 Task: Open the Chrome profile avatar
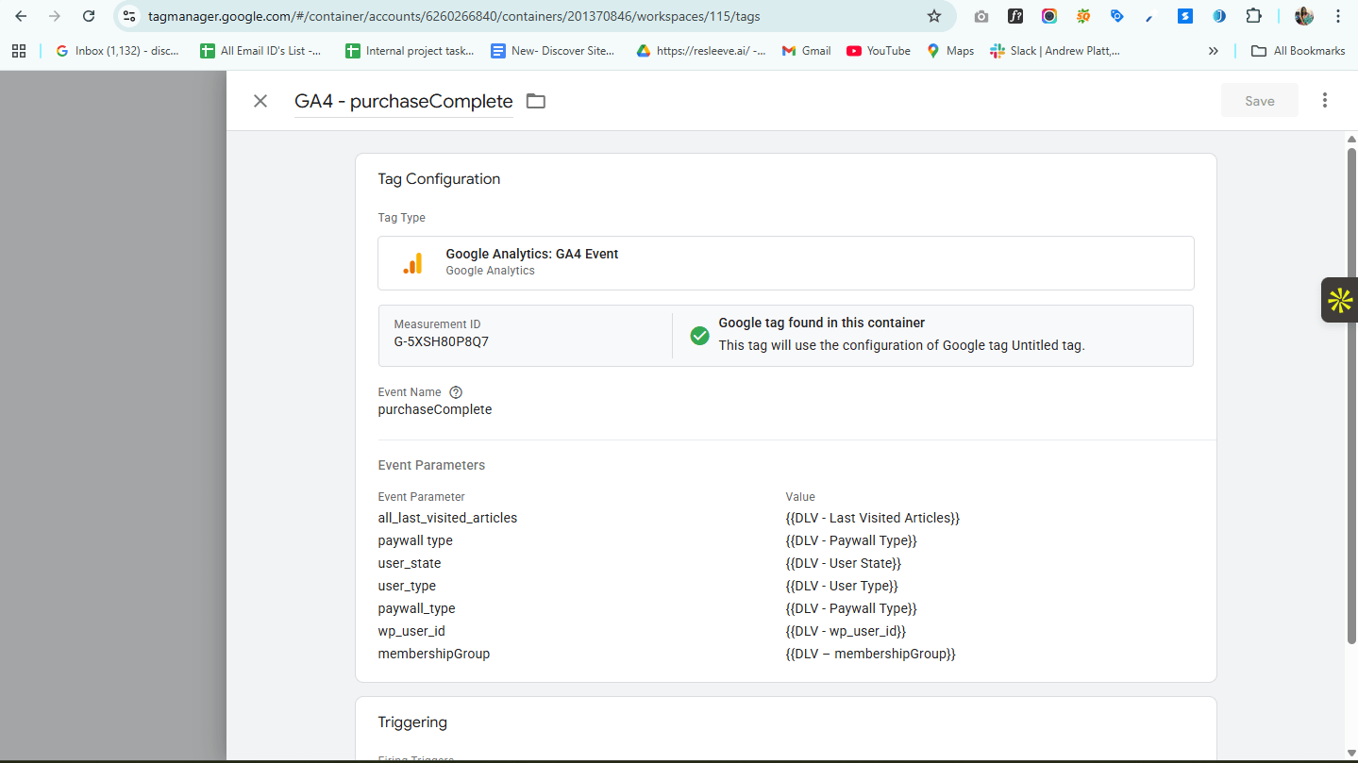point(1304,16)
